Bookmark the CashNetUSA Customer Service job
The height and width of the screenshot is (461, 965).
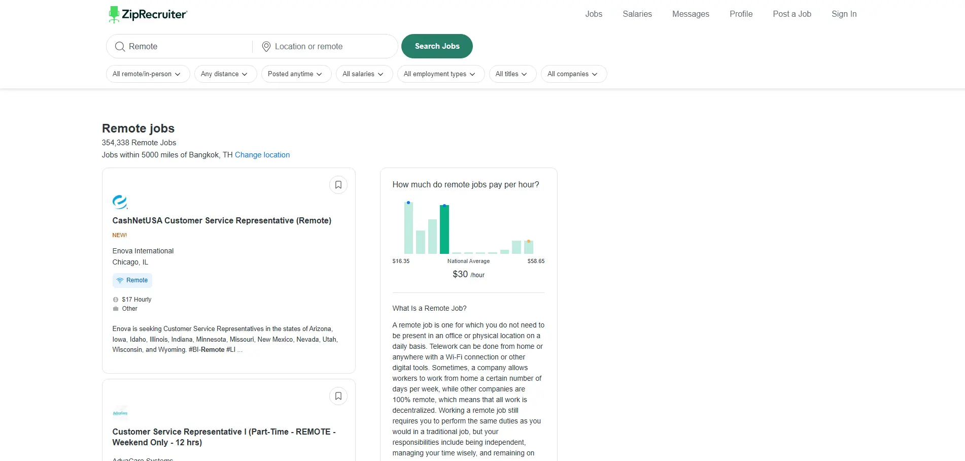tap(338, 185)
